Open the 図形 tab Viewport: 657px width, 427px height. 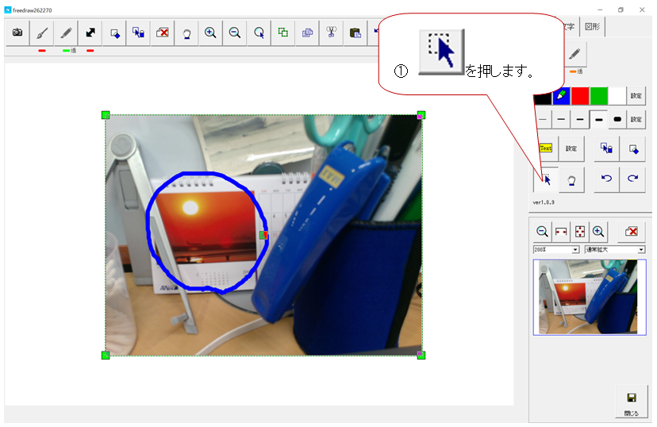[x=592, y=26]
